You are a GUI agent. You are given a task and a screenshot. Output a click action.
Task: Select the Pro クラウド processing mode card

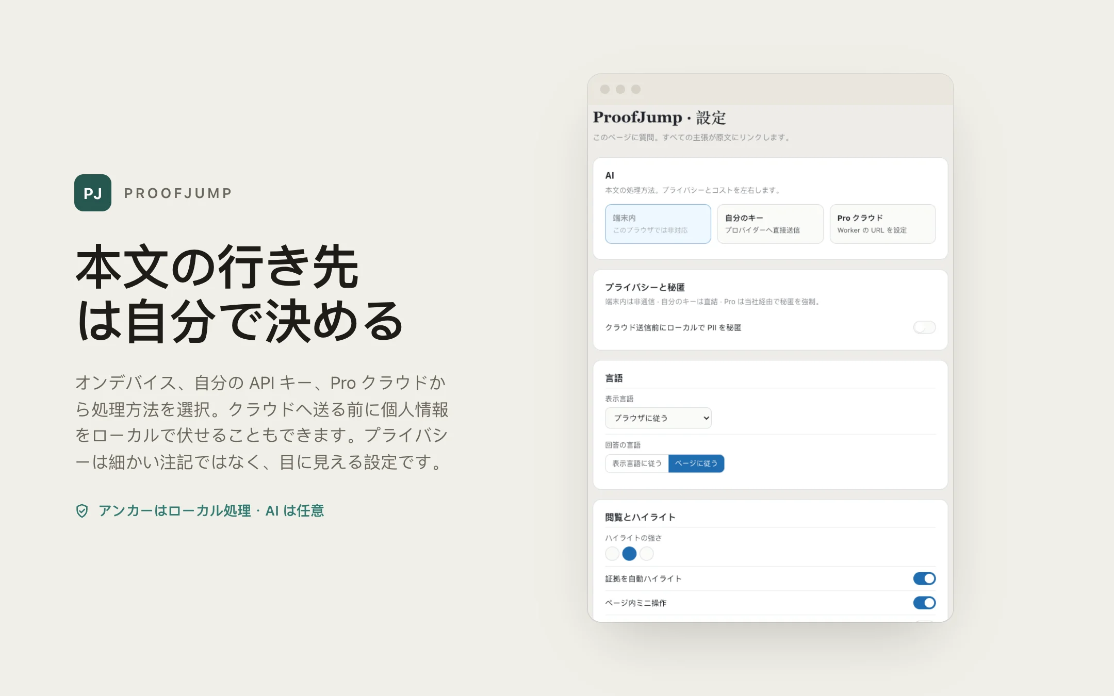click(882, 224)
